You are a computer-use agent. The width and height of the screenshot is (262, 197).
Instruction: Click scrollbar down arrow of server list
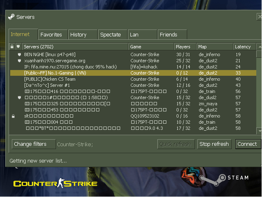(259, 131)
